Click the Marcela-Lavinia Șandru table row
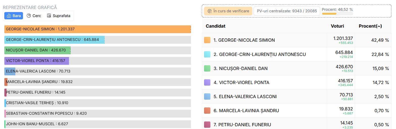The width and height of the screenshot is (396, 129). [297, 111]
